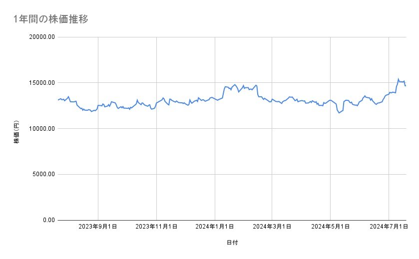This screenshot has width=419, height=259.
Task: Click the leftmost starting point of the blue line
Action: coord(58,100)
